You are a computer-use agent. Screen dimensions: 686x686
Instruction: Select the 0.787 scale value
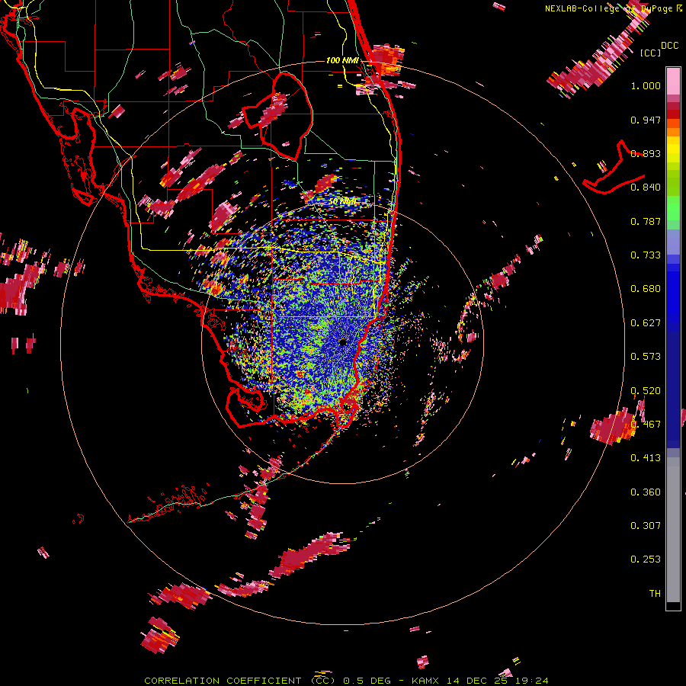[x=646, y=221]
